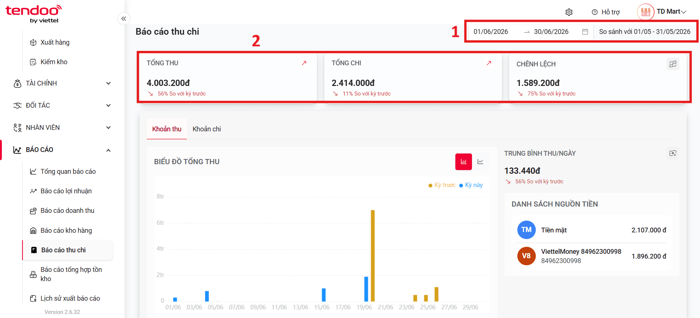Viewport: 700px width, 318px height.
Task: Click the Chênh lệch card icon
Action: [x=673, y=64]
